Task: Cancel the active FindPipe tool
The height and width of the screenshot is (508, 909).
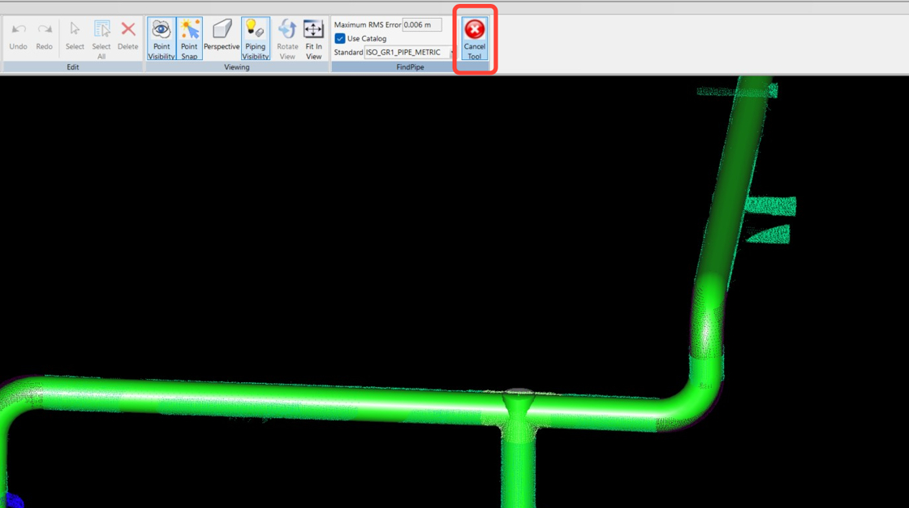Action: [x=474, y=39]
